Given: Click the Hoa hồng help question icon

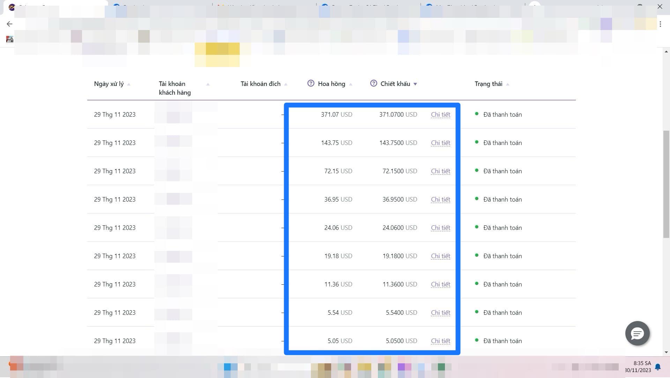Looking at the screenshot, I should pyautogui.click(x=311, y=83).
